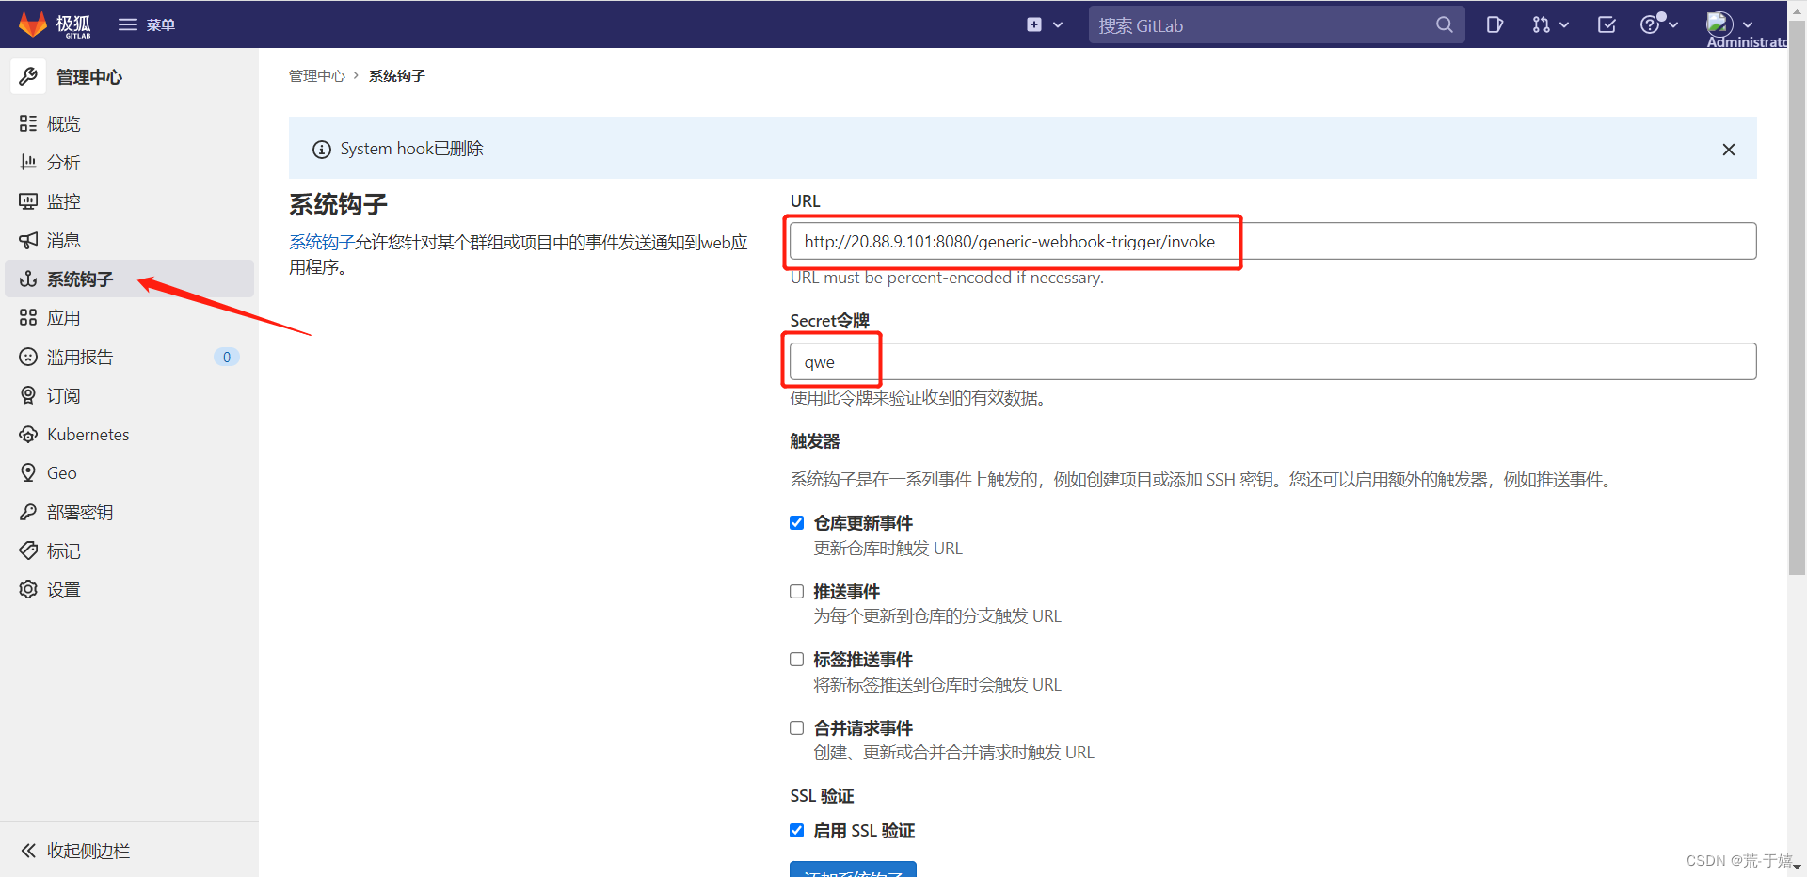The width and height of the screenshot is (1807, 877).
Task: Click into the URL input field
Action: [1272, 241]
